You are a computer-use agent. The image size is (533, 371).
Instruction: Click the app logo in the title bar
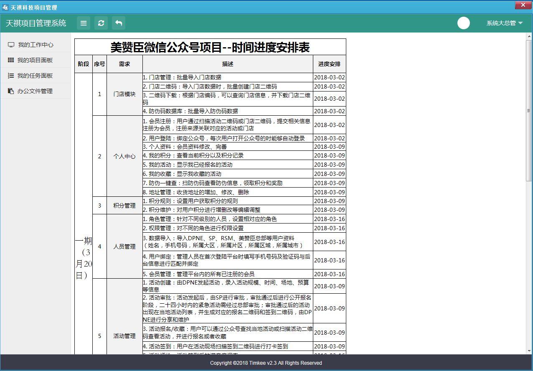pyautogui.click(x=5, y=5)
